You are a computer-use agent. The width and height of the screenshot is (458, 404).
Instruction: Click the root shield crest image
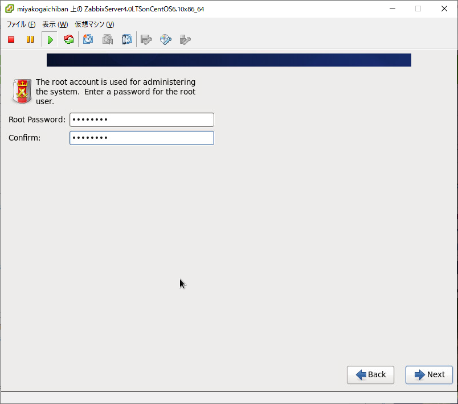22,91
